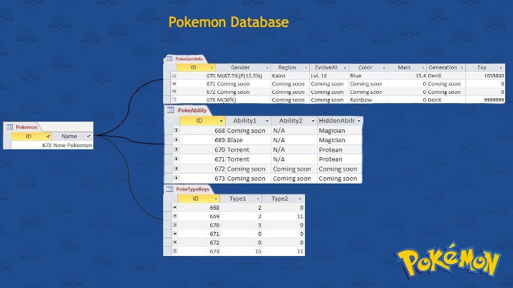Viewport: 513px width, 288px height.
Task: Click ID column header in PokeAbility
Action: pyautogui.click(x=202, y=121)
